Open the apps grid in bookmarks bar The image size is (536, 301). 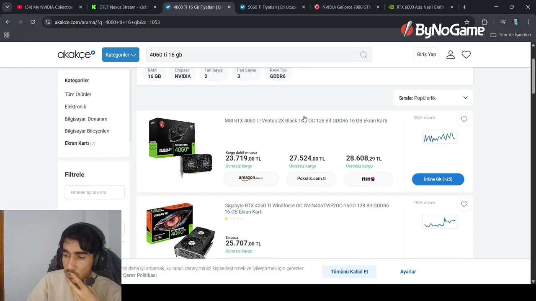[x=7, y=35]
